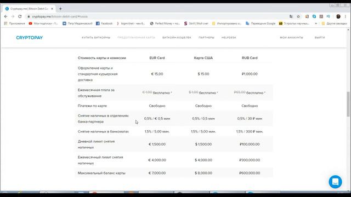Select the Cryptopay.me Bitcoin Debit Card tab
The image size is (351, 197).
coord(29,9)
